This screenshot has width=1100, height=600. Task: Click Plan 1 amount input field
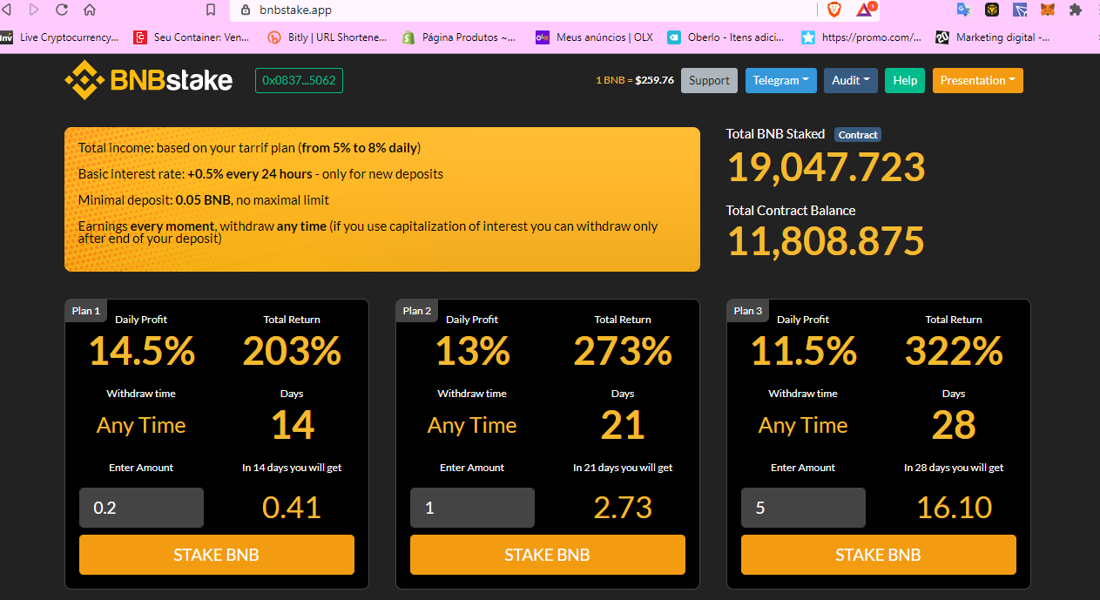(141, 508)
